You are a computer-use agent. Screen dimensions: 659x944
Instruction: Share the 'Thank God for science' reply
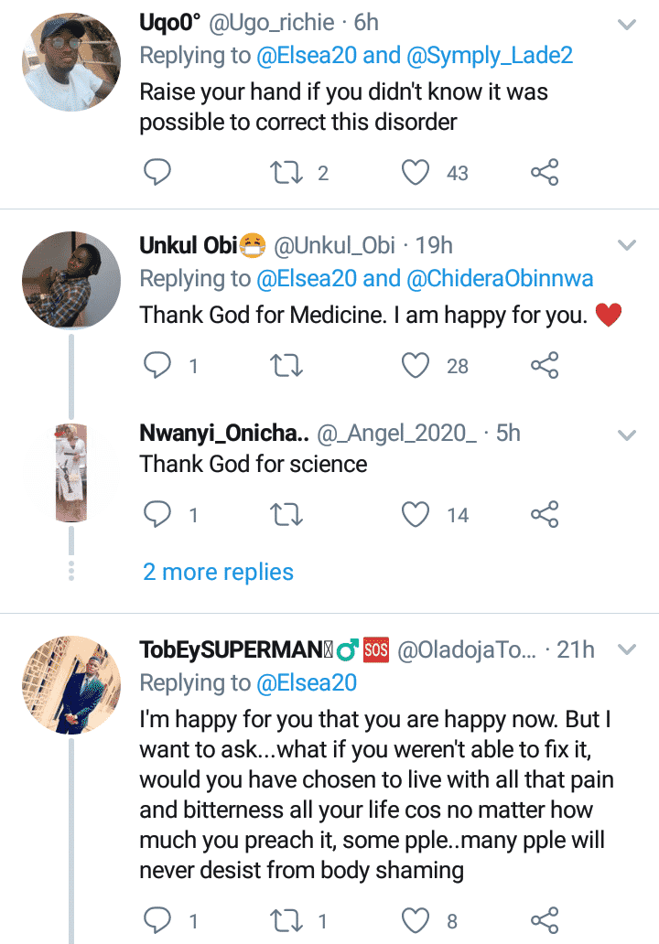tap(545, 515)
